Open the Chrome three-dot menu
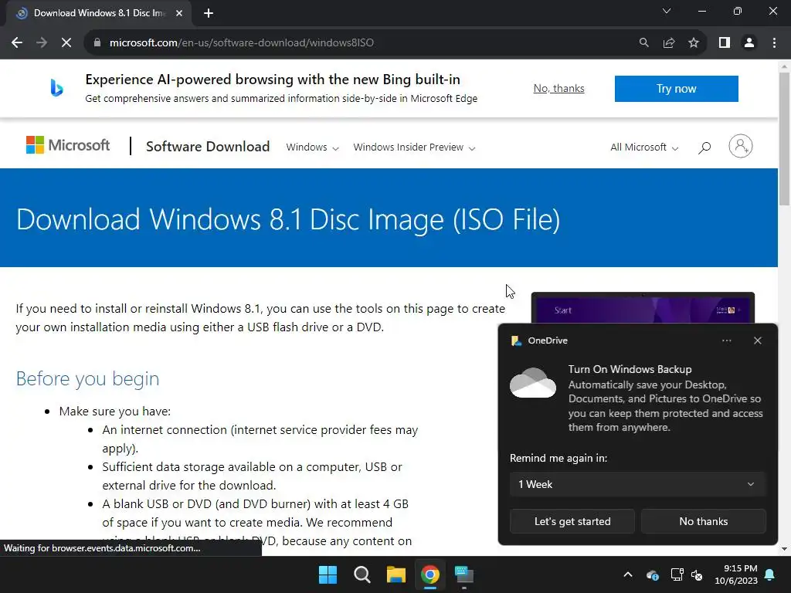The width and height of the screenshot is (791, 593). coord(774,43)
